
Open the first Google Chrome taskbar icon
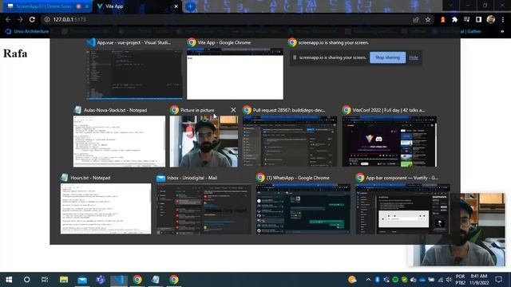pos(137,280)
